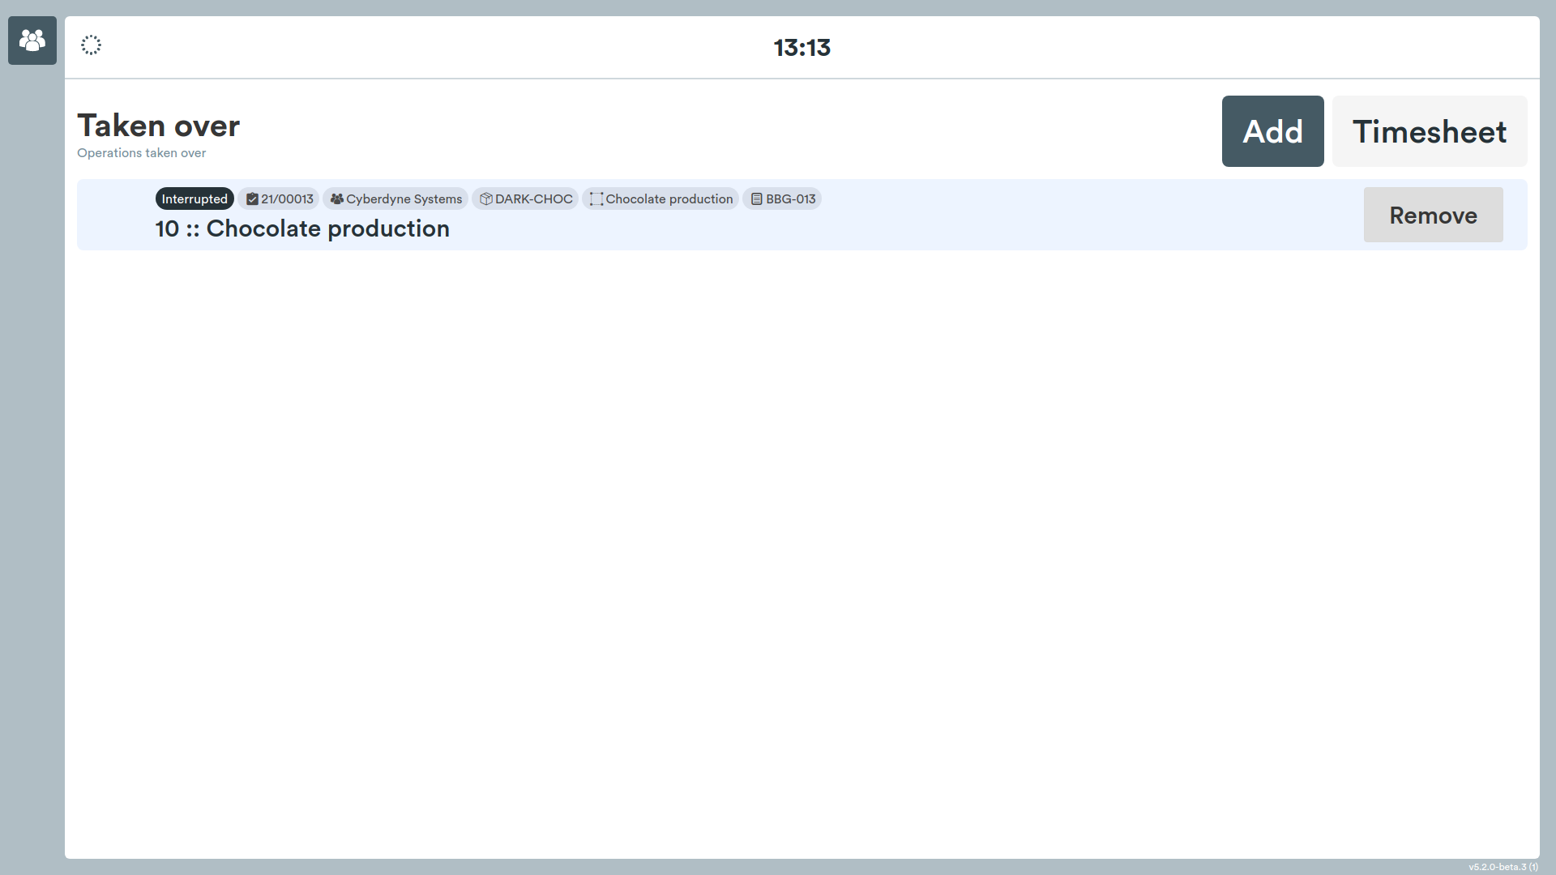The image size is (1556, 875).
Task: Click the checkmark icon beside 21/00013
Action: point(252,199)
